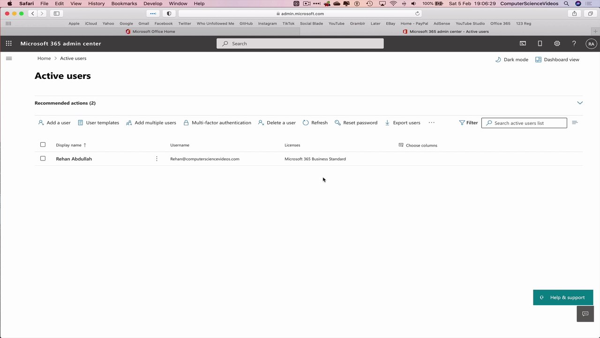Open the History menu
This screenshot has width=600, height=338.
(x=97, y=4)
